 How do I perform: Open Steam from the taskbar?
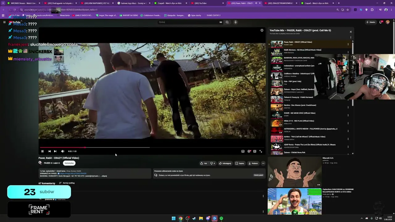(x=194, y=218)
